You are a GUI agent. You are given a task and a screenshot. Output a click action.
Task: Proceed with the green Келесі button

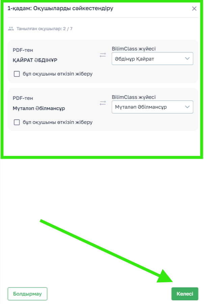tap(185, 294)
